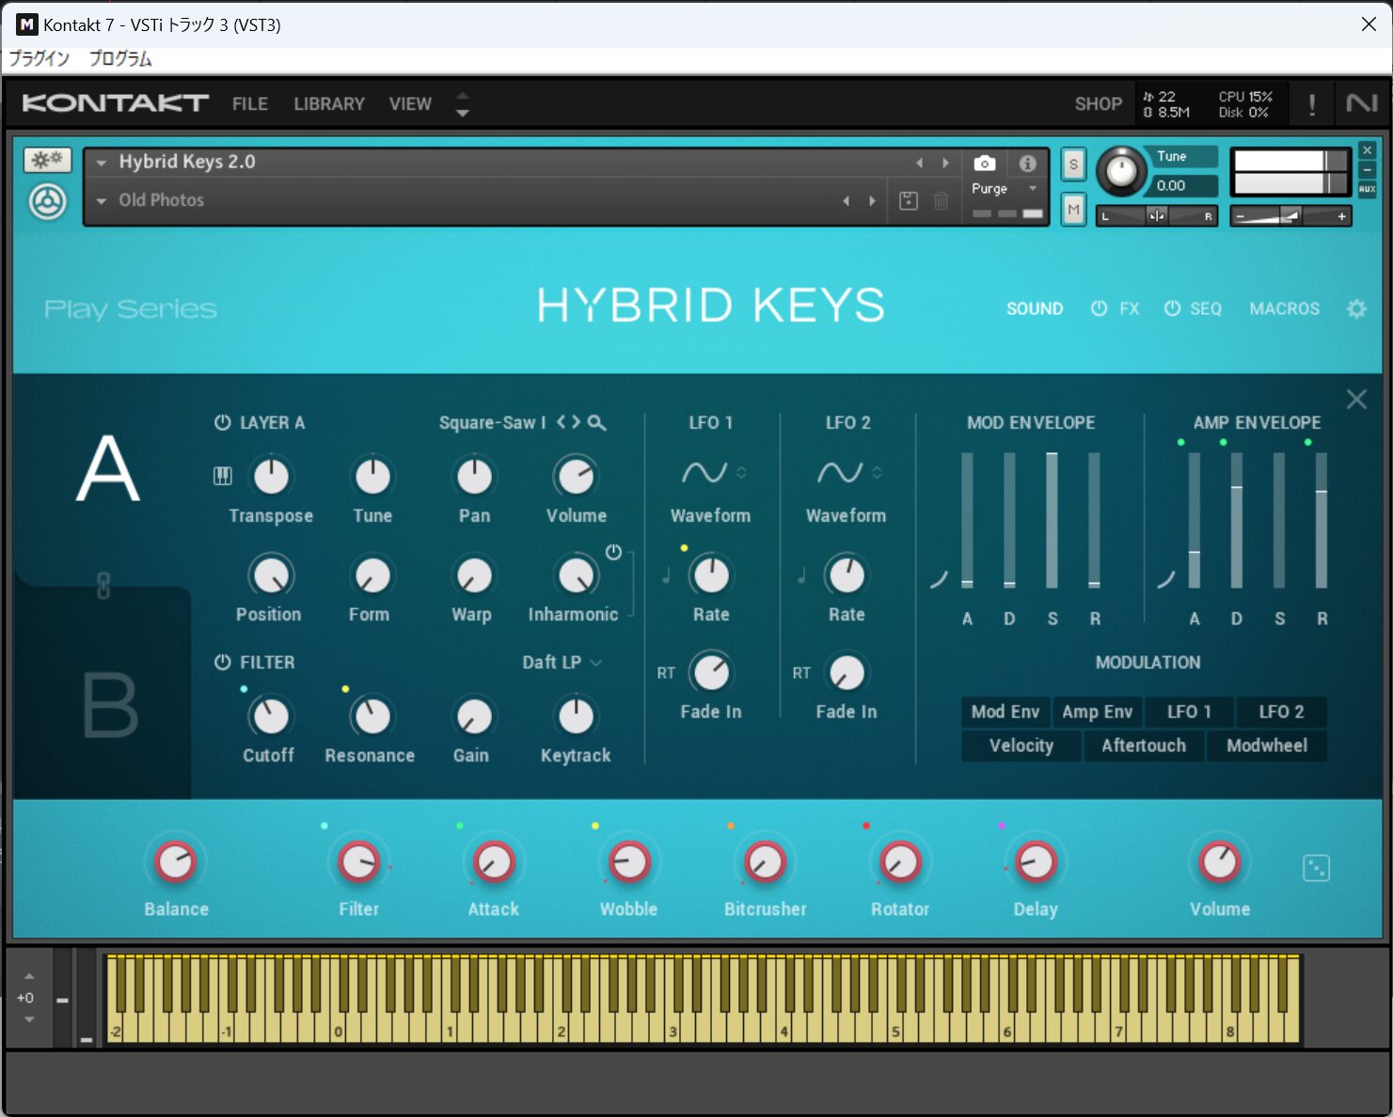
Task: Toggle the Filter power button
Action: tap(222, 663)
